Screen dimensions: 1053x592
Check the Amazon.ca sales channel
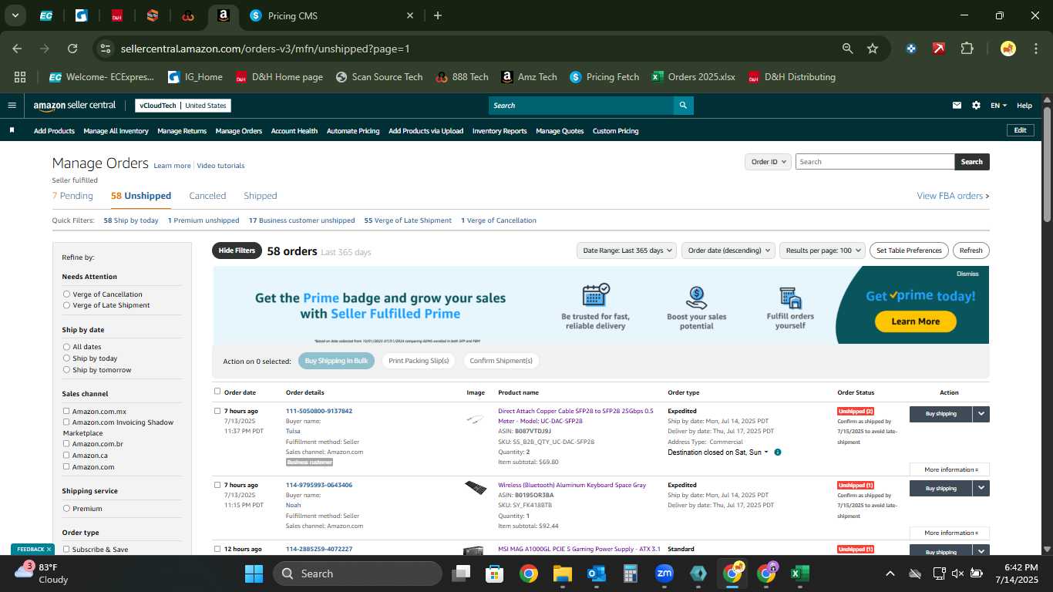tap(66, 455)
